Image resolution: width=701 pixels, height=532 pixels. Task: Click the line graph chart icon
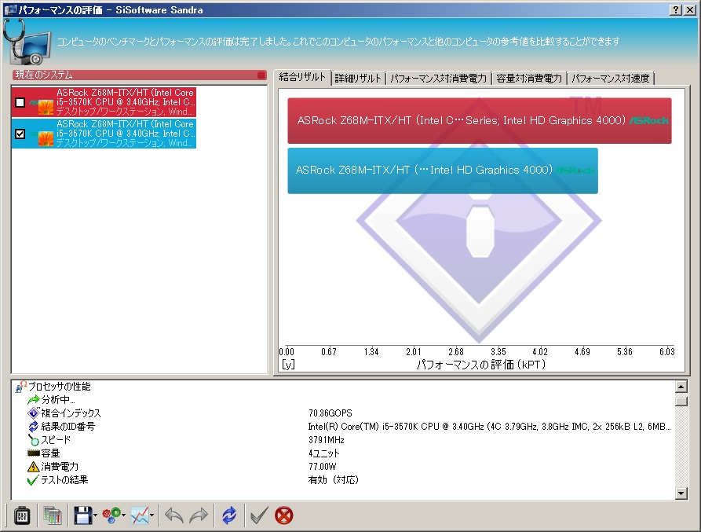coord(140,516)
